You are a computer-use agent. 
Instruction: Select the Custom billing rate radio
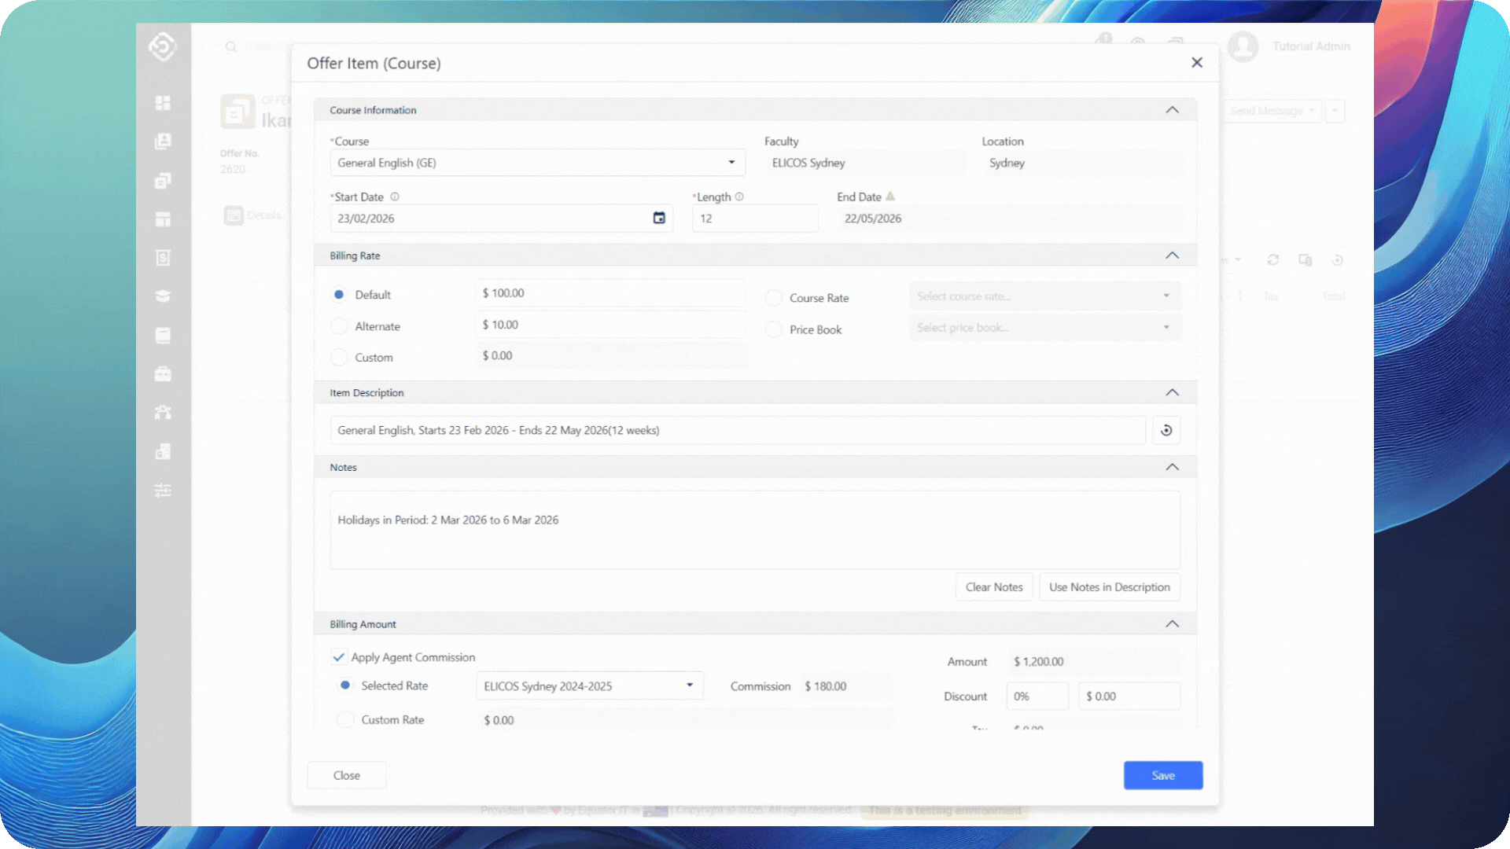(339, 357)
